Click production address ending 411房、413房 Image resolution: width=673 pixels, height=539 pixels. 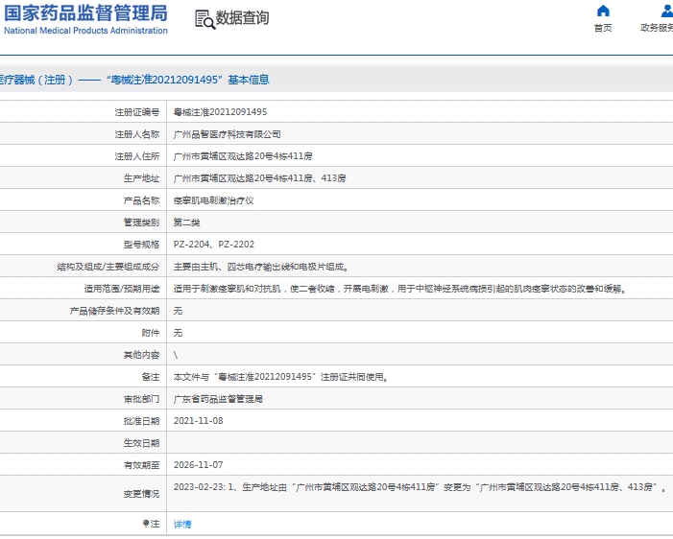(x=259, y=178)
